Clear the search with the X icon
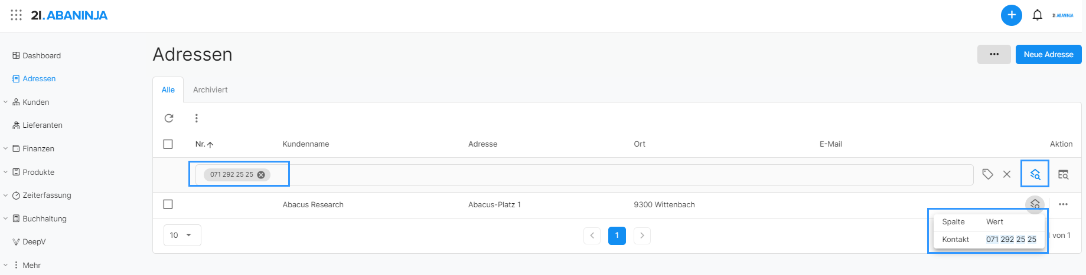This screenshot has width=1086, height=275. (x=1007, y=174)
